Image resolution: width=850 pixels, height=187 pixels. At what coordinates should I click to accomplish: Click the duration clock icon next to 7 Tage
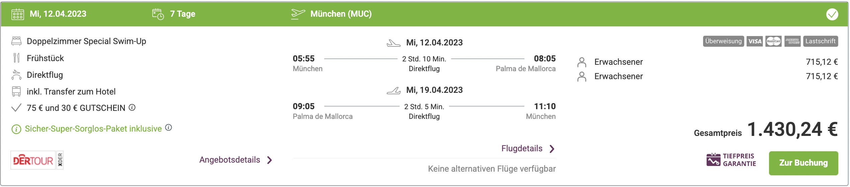(x=158, y=14)
